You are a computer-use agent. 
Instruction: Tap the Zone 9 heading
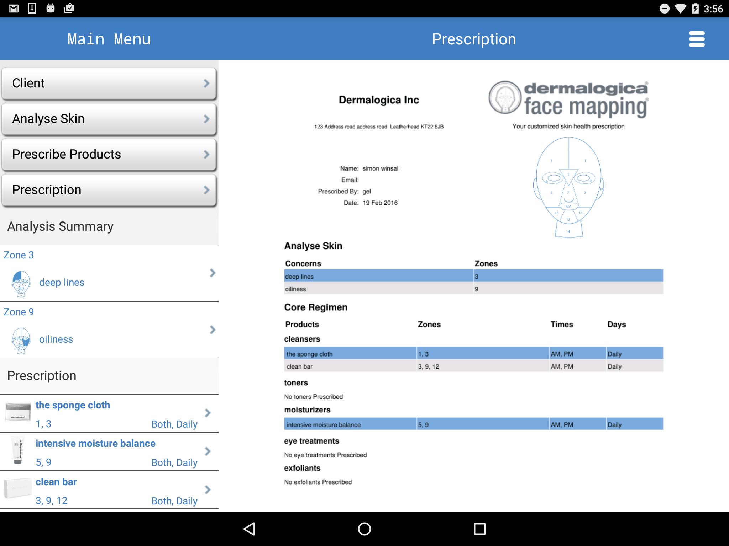(19, 312)
